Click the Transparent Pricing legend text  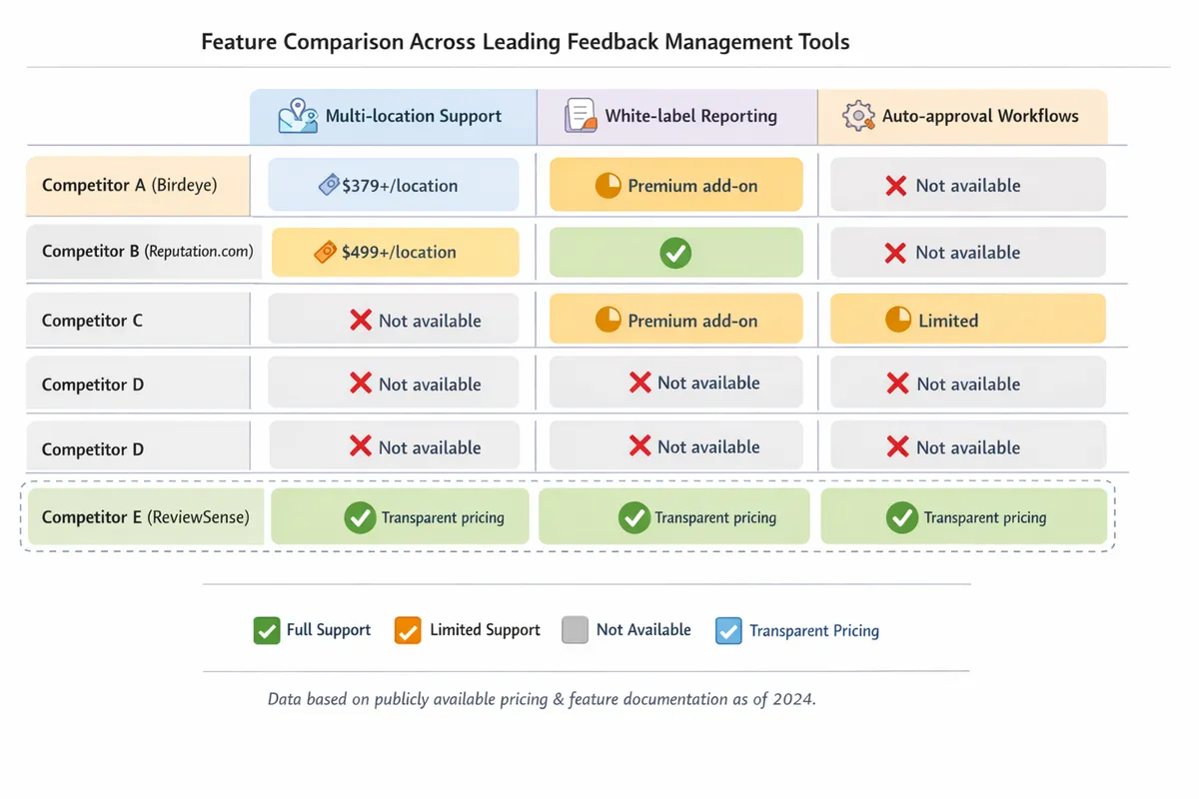tap(814, 630)
